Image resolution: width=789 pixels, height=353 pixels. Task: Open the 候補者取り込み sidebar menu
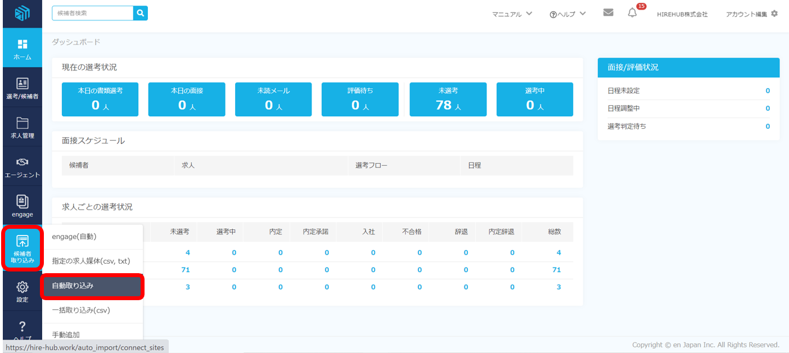[22, 250]
